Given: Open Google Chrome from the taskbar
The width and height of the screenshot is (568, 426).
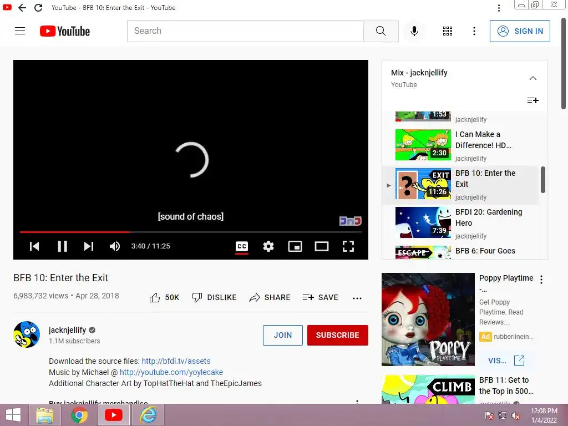Looking at the screenshot, I should (x=79, y=415).
